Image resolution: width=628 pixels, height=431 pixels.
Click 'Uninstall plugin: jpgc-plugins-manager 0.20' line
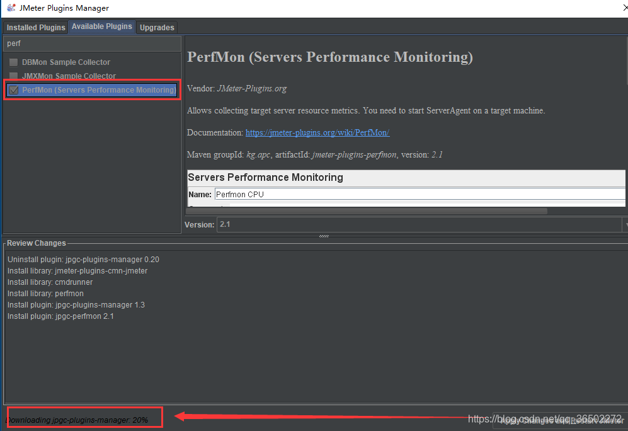tap(83, 260)
